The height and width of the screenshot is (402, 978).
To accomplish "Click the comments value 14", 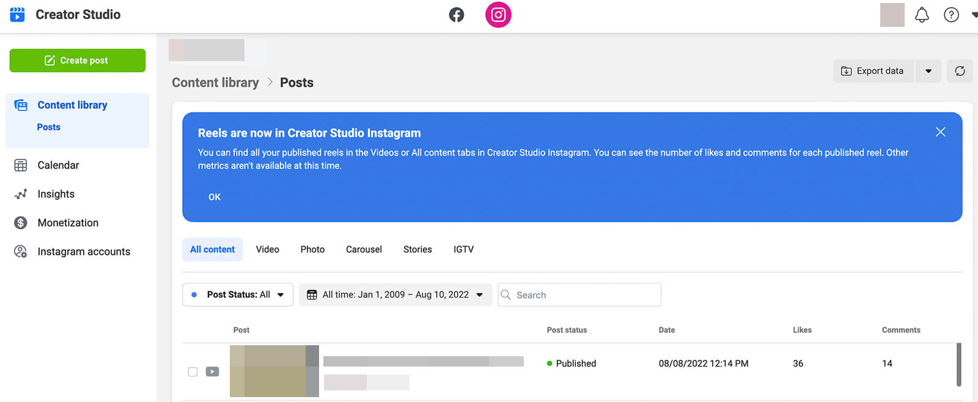I will pos(887,363).
